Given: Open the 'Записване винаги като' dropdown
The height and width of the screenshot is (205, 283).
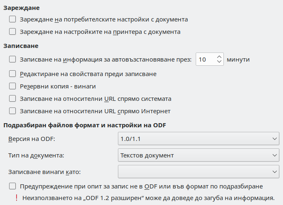Looking at the screenshot, I should tap(198, 171).
